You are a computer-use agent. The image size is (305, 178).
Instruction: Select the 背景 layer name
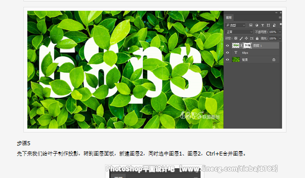[244, 60]
